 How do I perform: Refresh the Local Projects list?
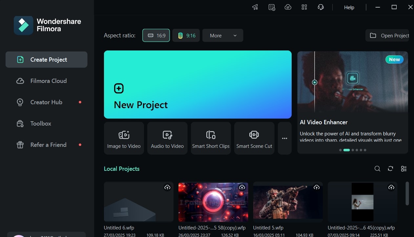[x=390, y=169]
